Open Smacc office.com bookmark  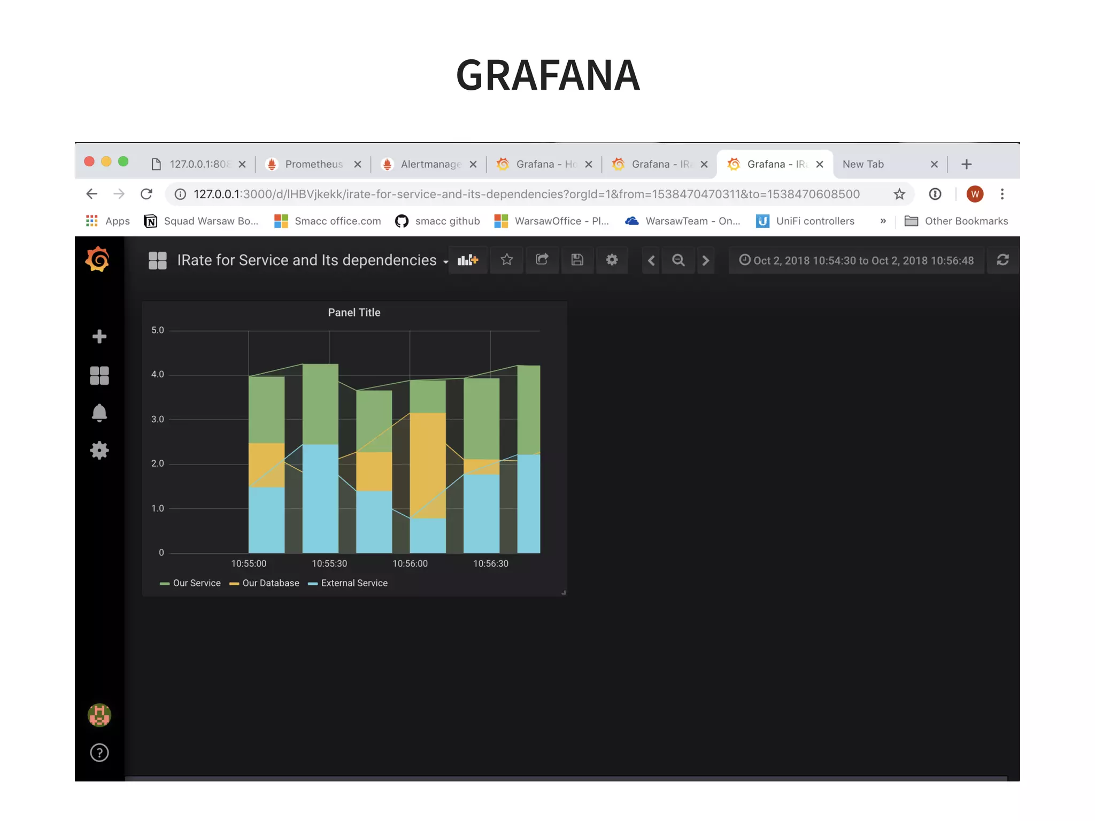tap(328, 221)
